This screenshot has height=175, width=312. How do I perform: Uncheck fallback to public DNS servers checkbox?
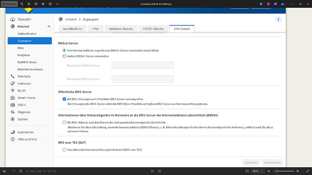coord(64,99)
